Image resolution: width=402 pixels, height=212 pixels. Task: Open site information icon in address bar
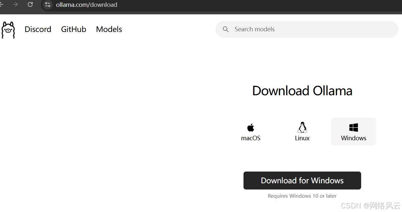tap(48, 5)
